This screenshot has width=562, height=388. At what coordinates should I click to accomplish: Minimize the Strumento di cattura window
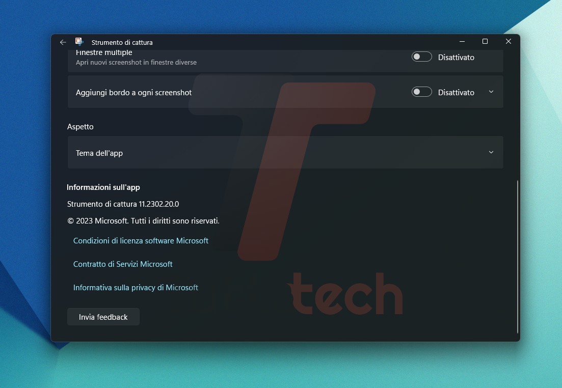point(462,42)
